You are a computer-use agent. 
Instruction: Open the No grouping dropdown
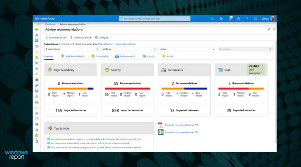coord(245,49)
